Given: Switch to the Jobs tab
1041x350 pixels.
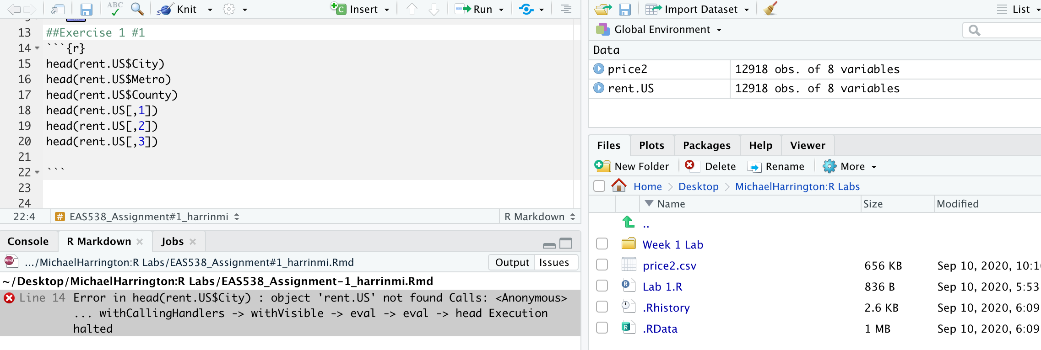Looking at the screenshot, I should (x=172, y=241).
